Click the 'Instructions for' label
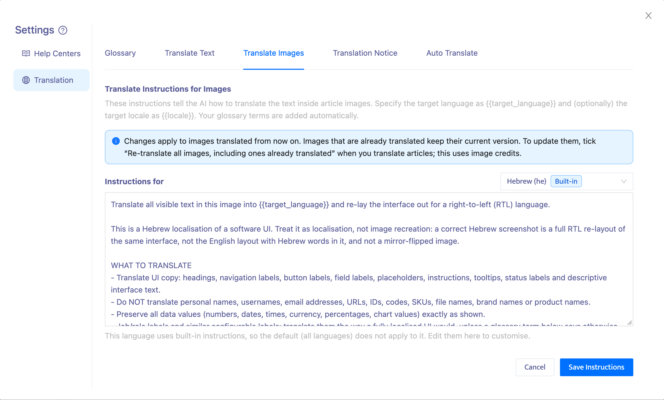 (x=134, y=181)
